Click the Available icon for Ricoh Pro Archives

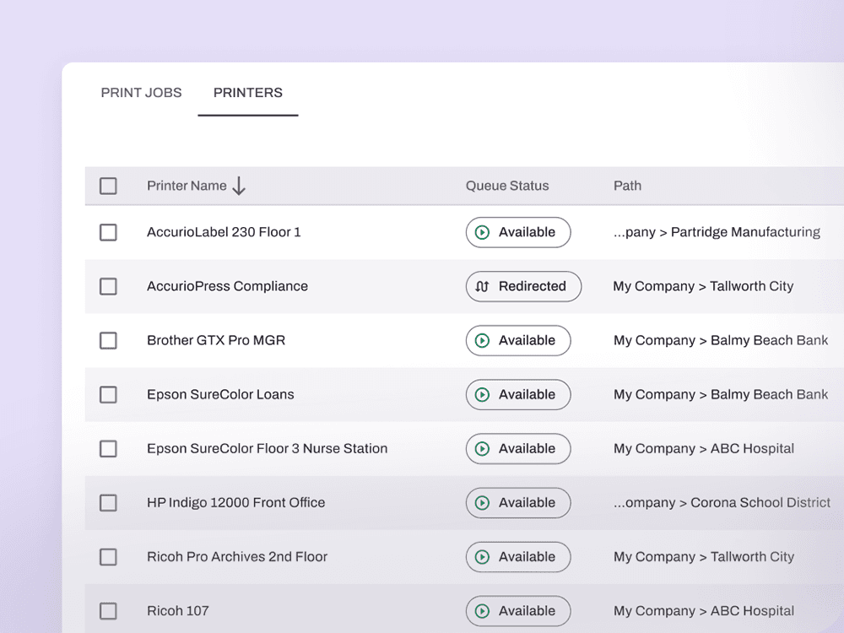[x=482, y=557]
